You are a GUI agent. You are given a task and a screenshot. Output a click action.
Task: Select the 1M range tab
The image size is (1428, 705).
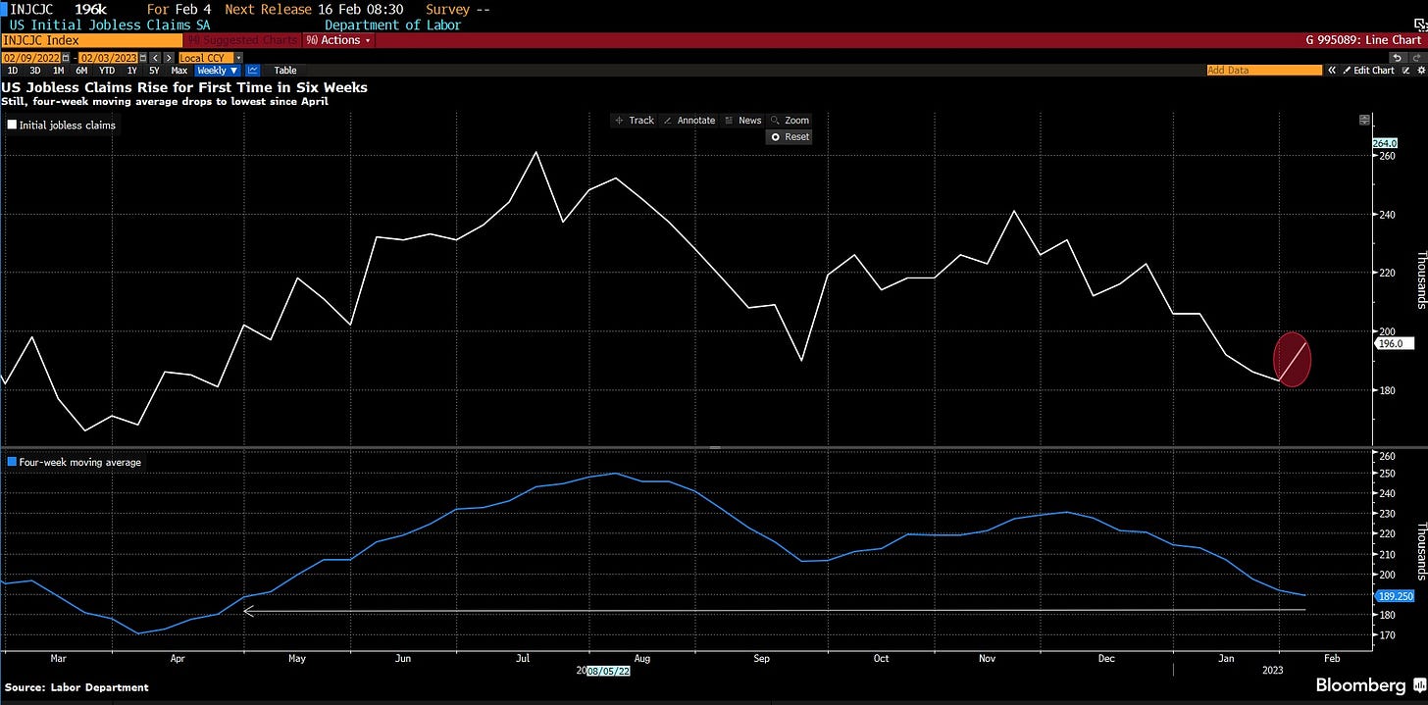[58, 71]
